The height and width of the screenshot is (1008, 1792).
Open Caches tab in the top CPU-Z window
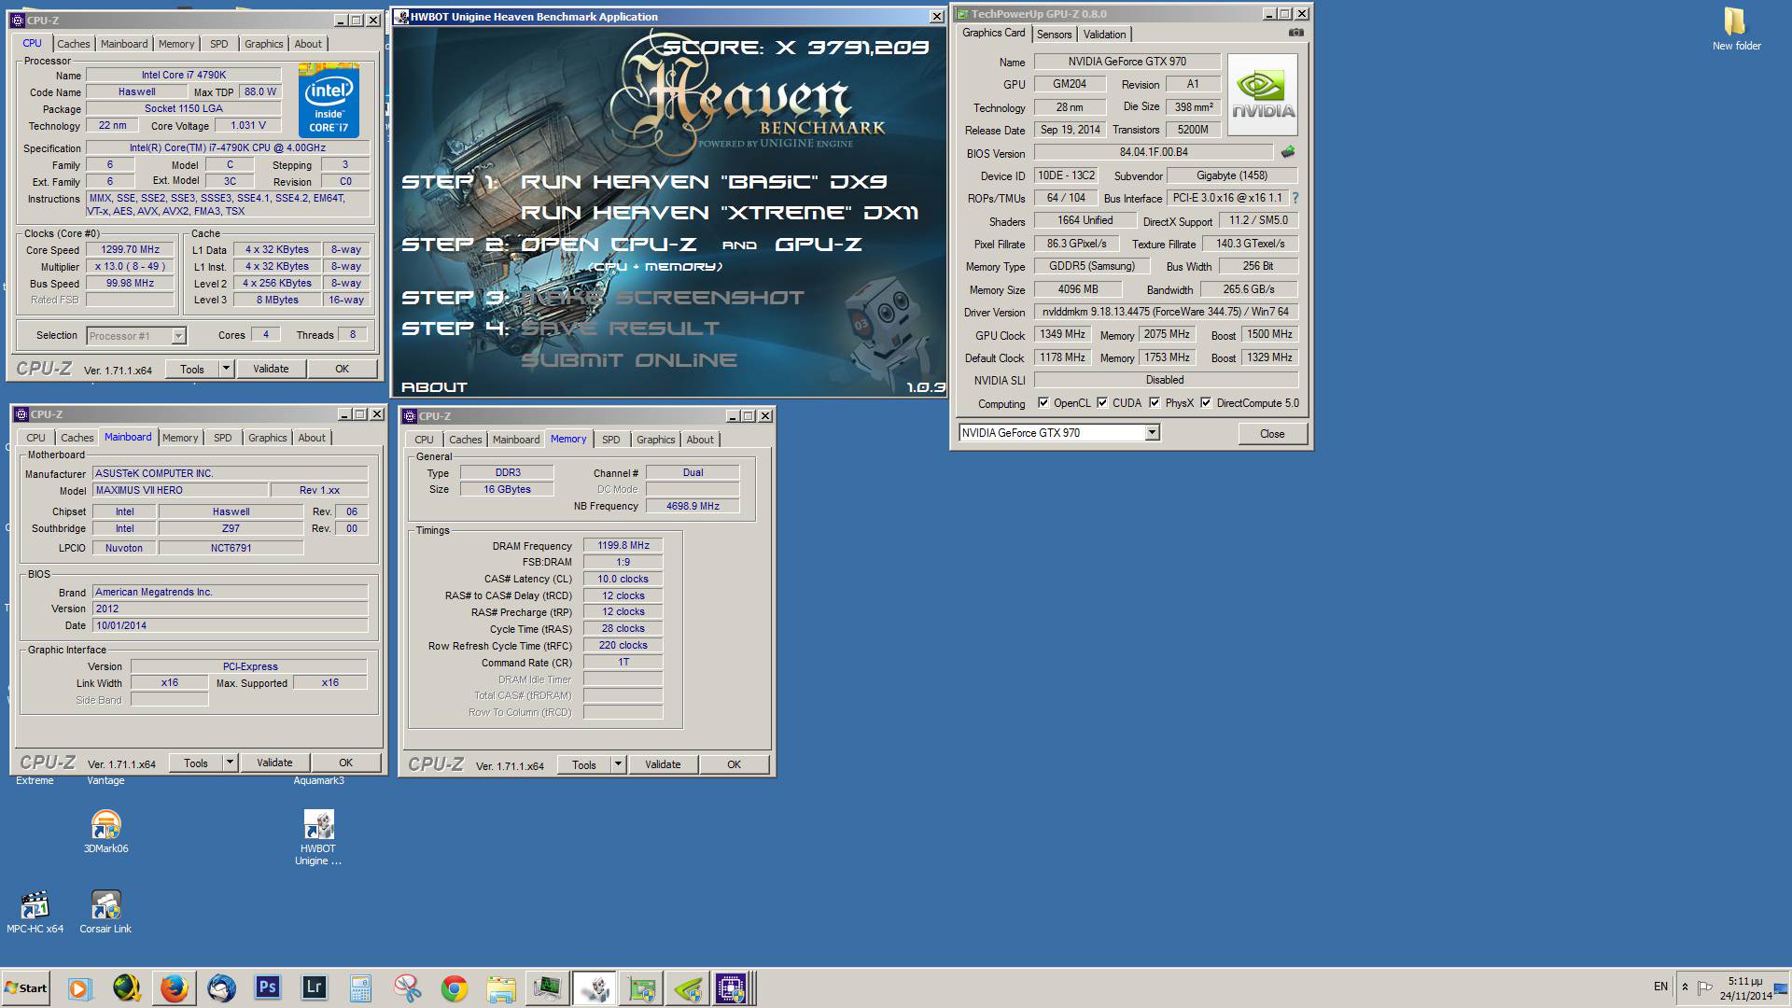pyautogui.click(x=73, y=44)
